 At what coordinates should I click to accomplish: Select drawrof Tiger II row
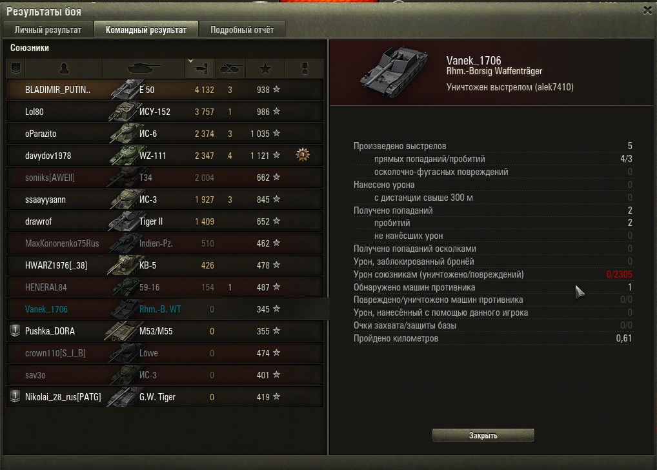click(x=165, y=221)
